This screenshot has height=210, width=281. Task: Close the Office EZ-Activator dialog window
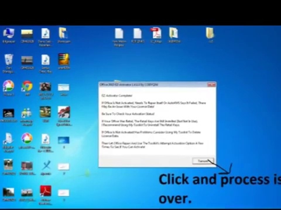[211, 85]
